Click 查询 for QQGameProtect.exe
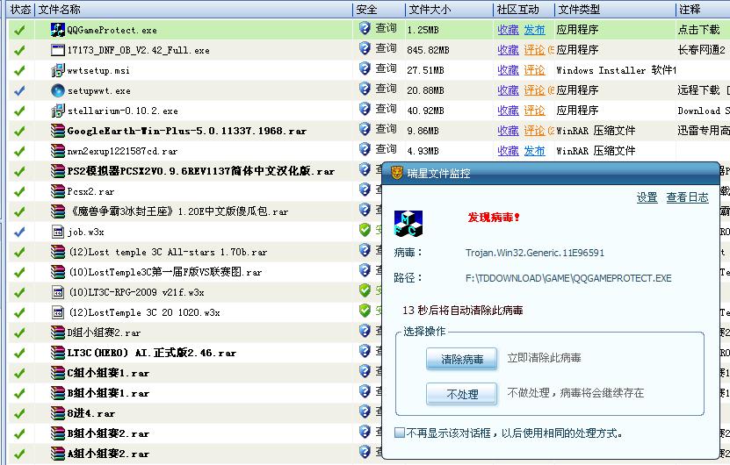The height and width of the screenshot is (465, 730). [x=386, y=28]
